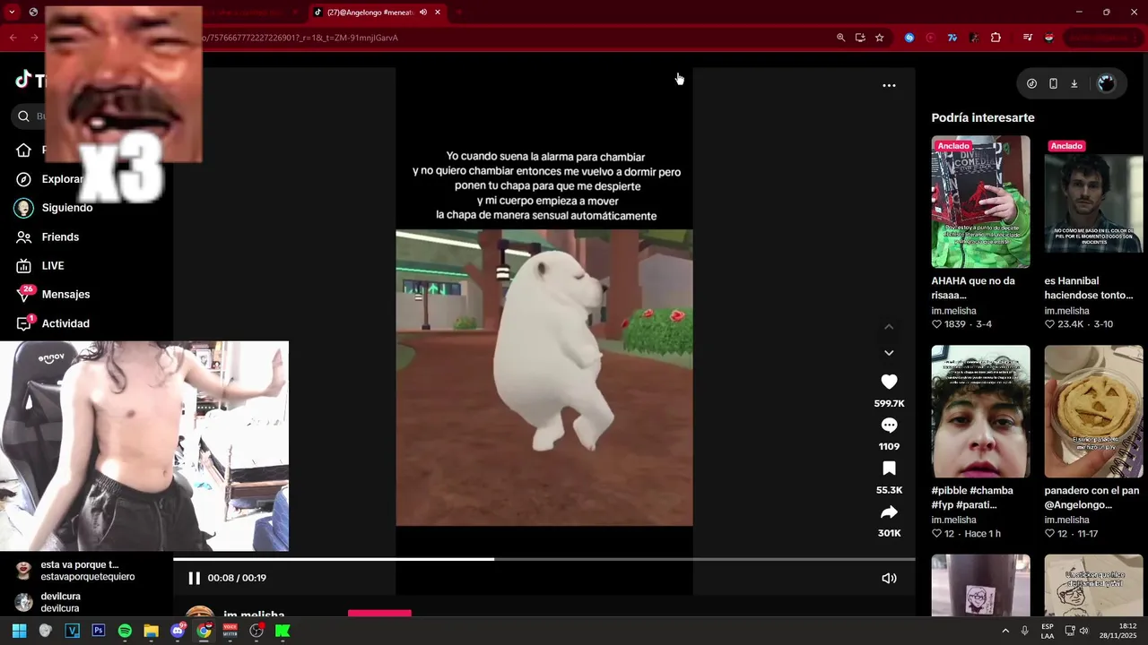Click the 'Podría interesarte' heading

(983, 117)
